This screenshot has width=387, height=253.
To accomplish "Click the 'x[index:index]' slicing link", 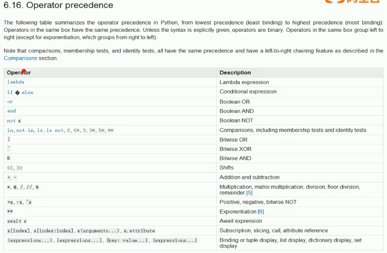I will (54, 231).
